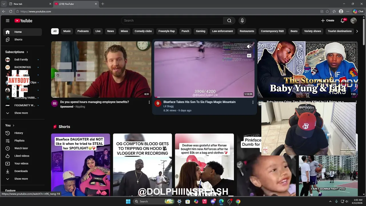Viewport: 366px width, 206px height.
Task: Open Blueface video three-dot options menu
Action: 253,102
